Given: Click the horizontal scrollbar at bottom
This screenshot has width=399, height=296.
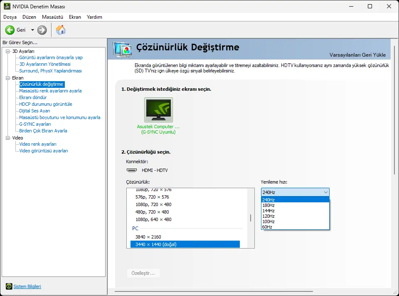Looking at the screenshot, I should click(x=214, y=291).
